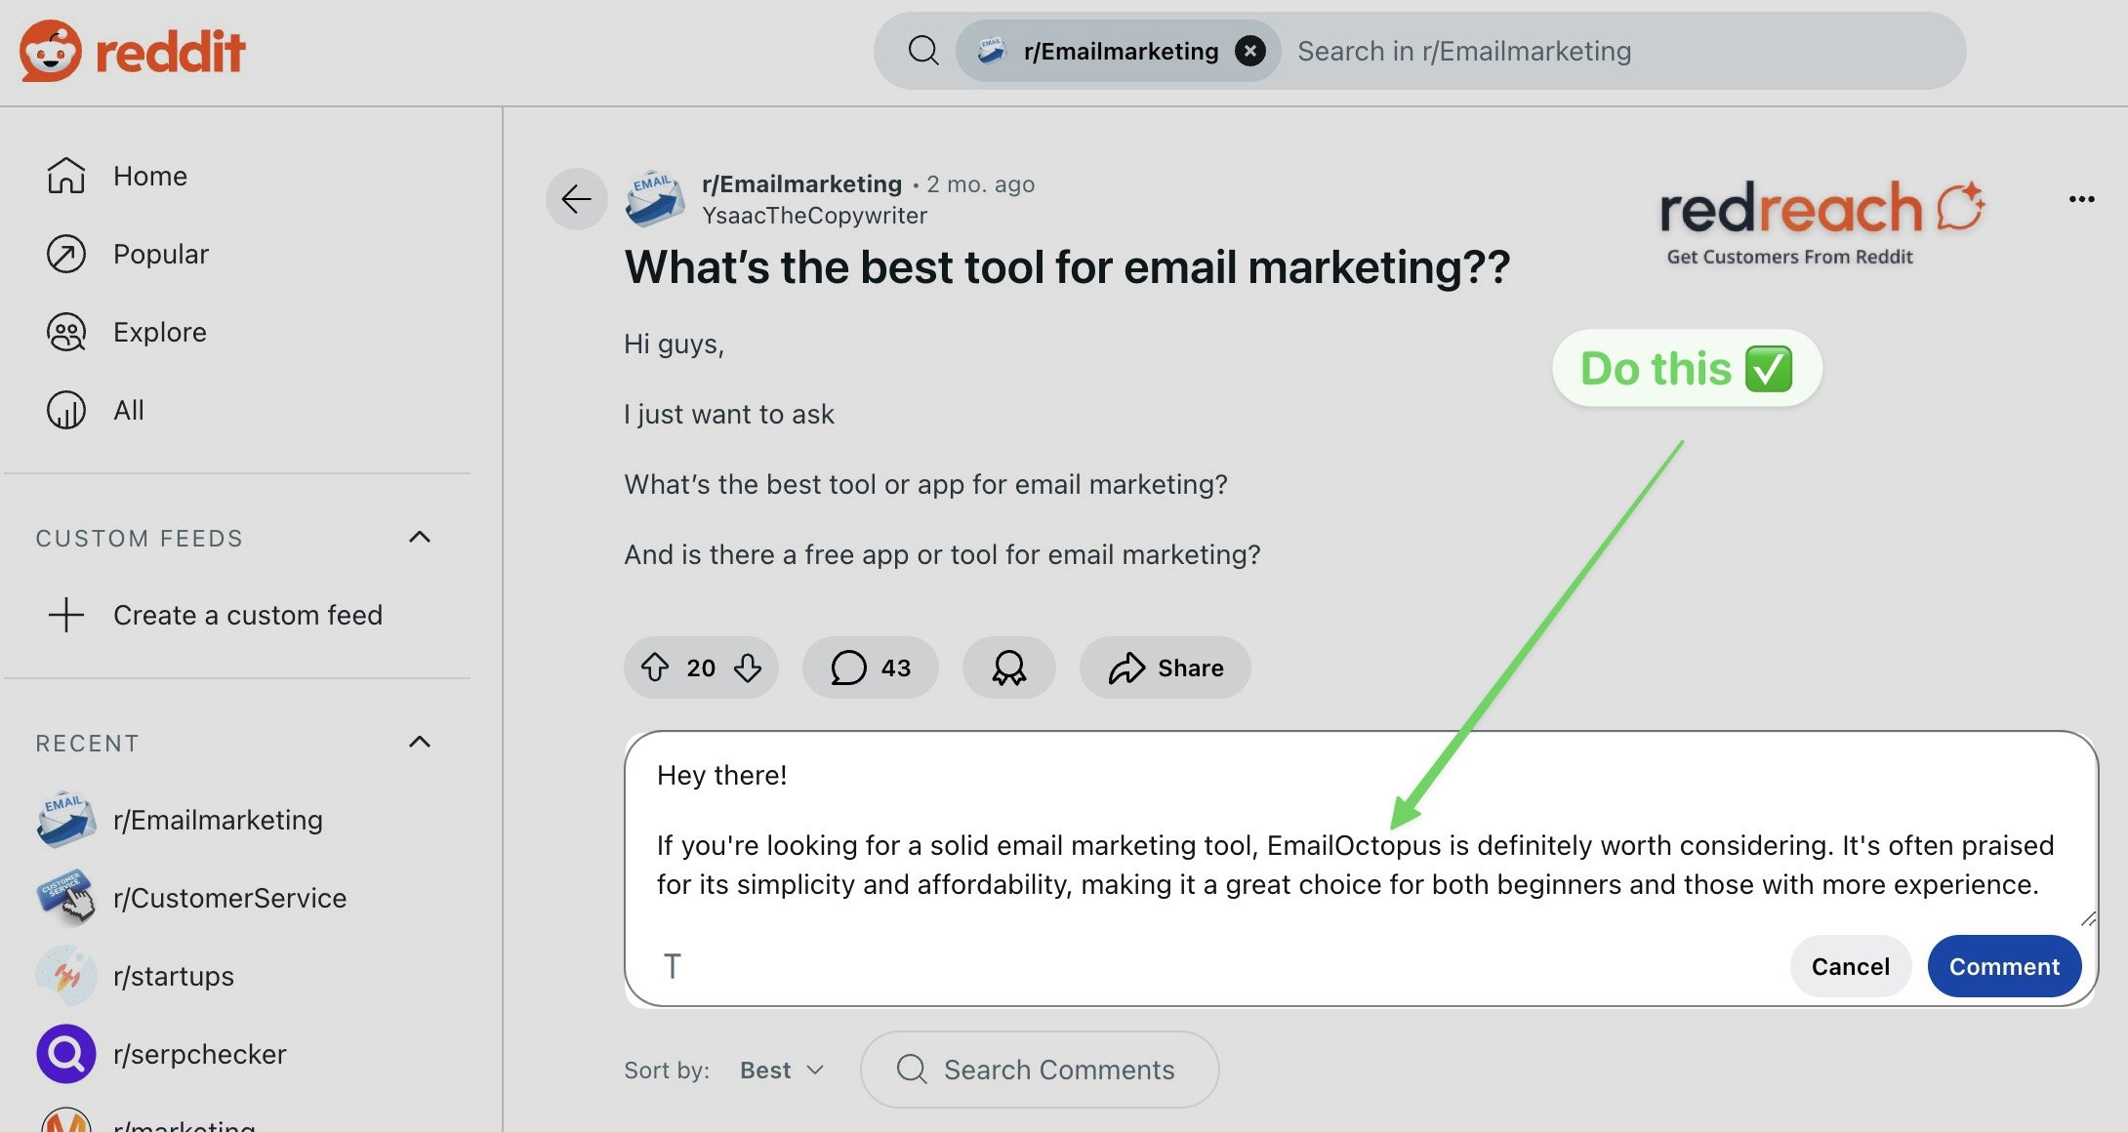The height and width of the screenshot is (1132, 2128).
Task: Open the 43 comments bubble
Action: pos(870,667)
